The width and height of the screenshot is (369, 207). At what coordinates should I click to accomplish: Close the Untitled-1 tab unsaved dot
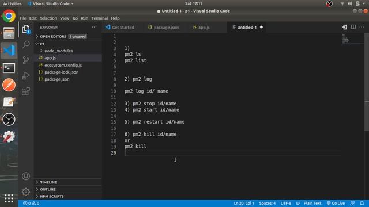coord(261,27)
